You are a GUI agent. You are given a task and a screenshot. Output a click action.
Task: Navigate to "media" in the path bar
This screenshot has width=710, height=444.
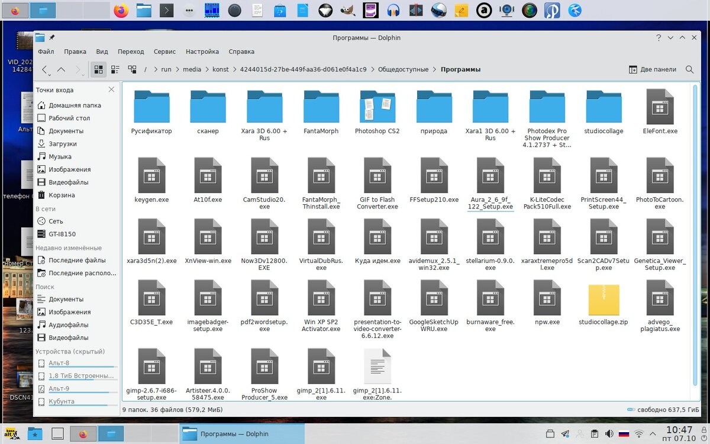coord(192,69)
